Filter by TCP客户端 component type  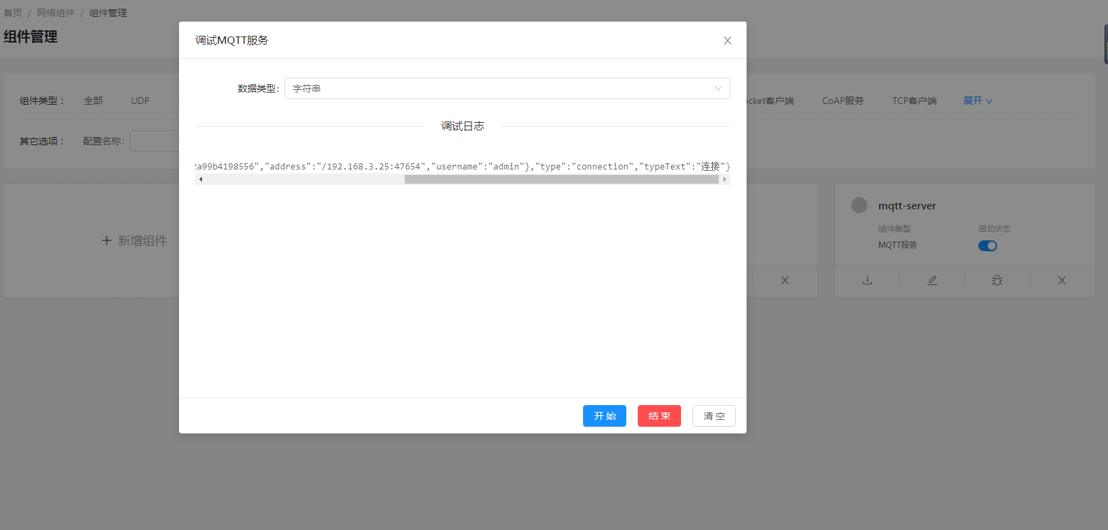(x=914, y=101)
